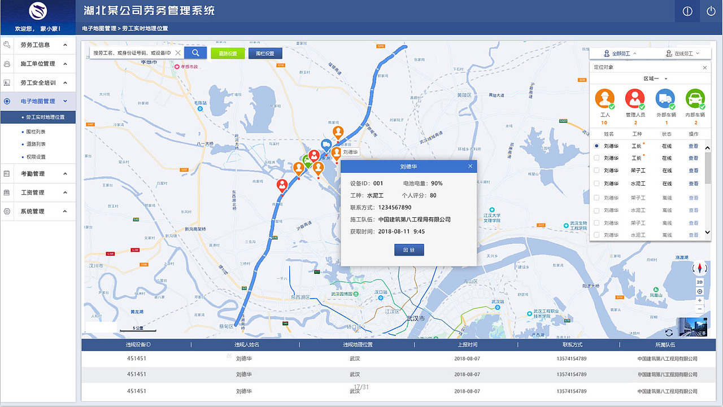The image size is (723, 407).
Task: Click the worker list scrollbar thumb
Action: 708,168
